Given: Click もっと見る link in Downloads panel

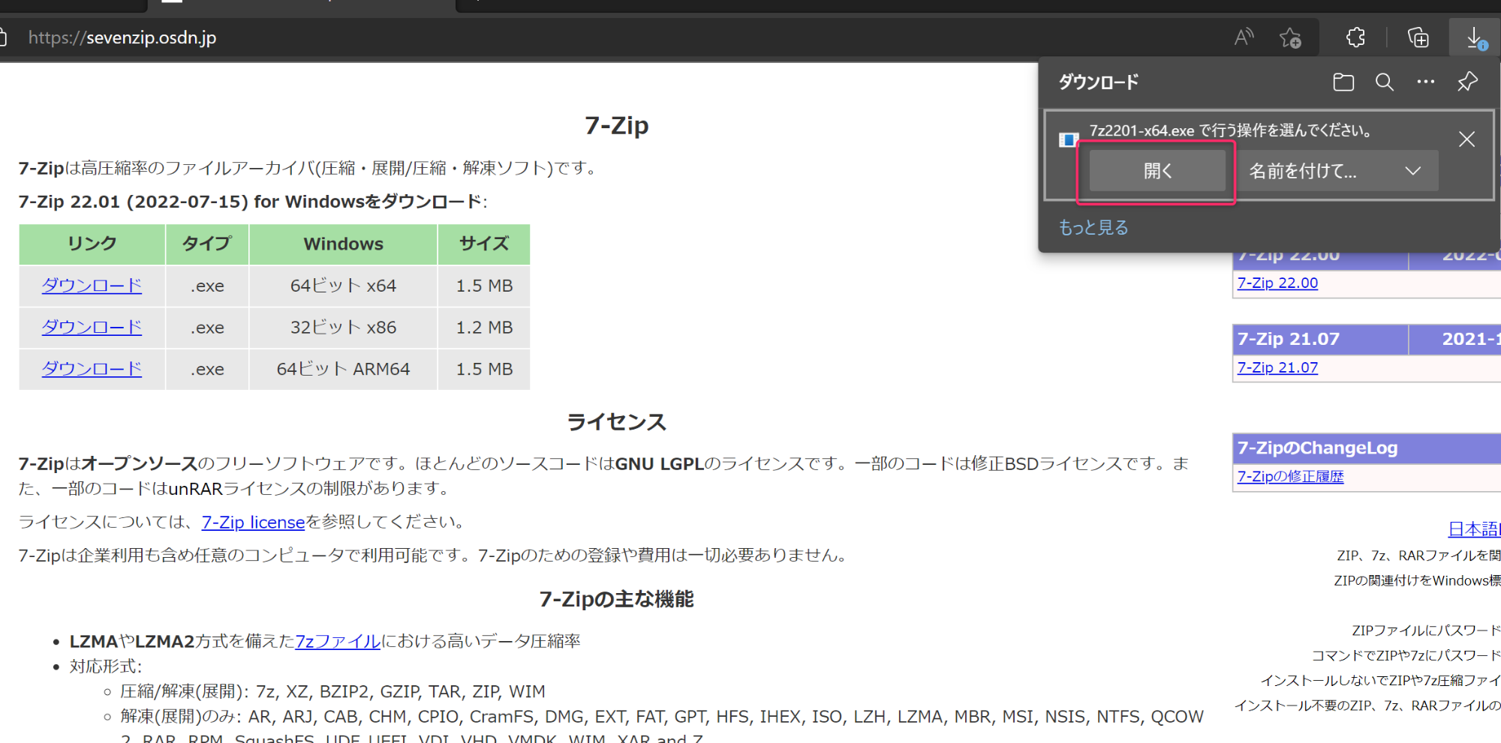Looking at the screenshot, I should coord(1093,228).
